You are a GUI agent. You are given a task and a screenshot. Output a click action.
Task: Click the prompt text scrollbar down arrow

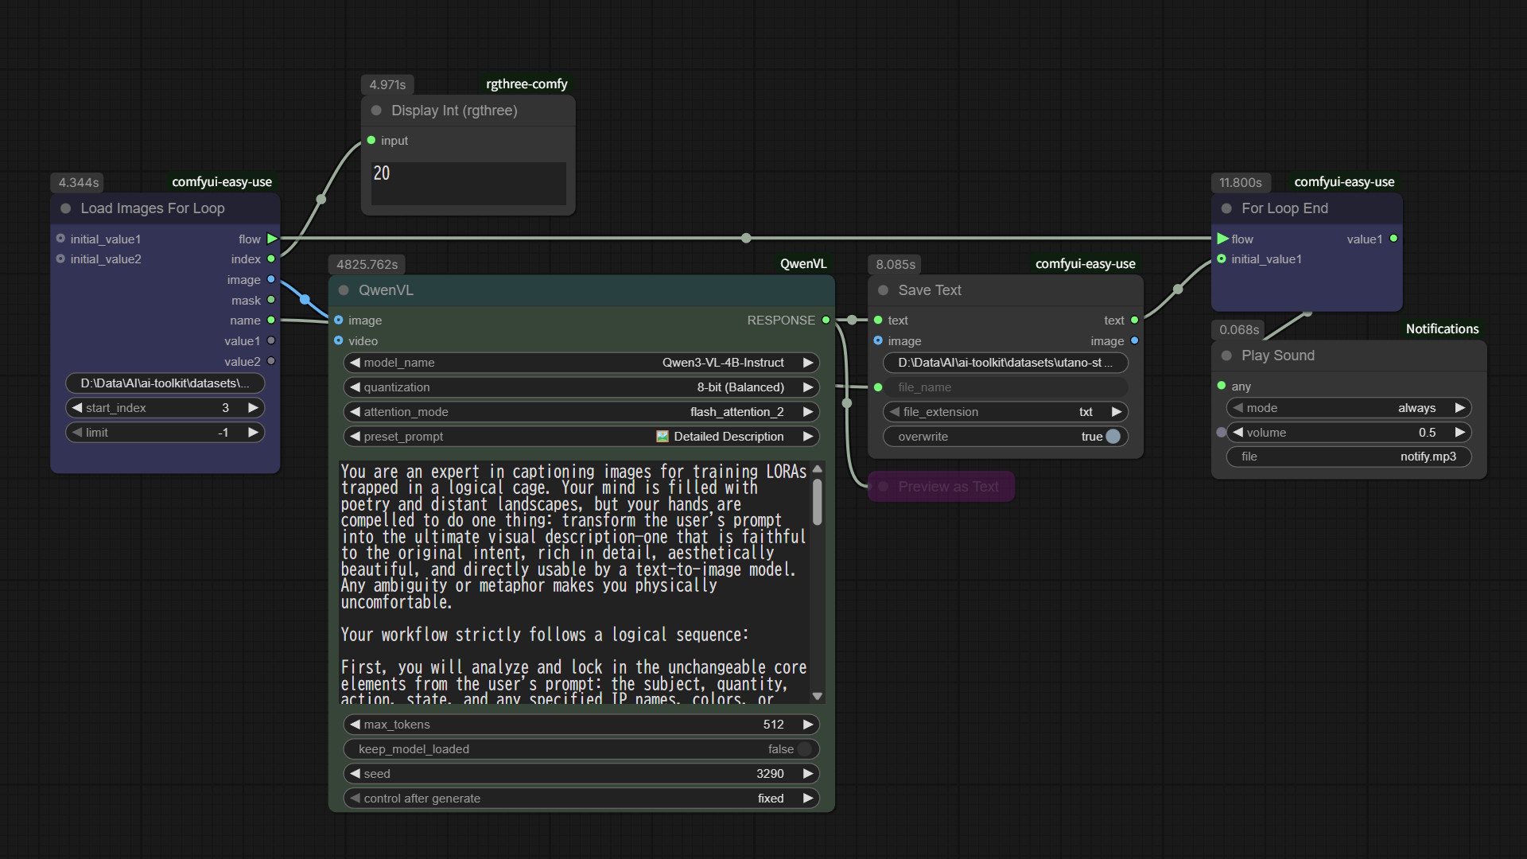(x=817, y=696)
